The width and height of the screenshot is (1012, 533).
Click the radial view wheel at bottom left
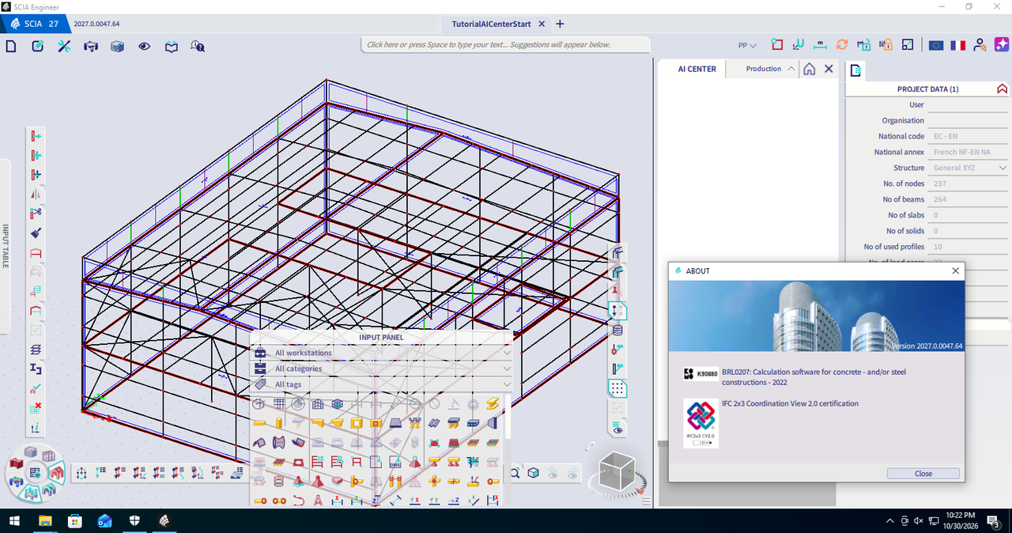(36, 473)
